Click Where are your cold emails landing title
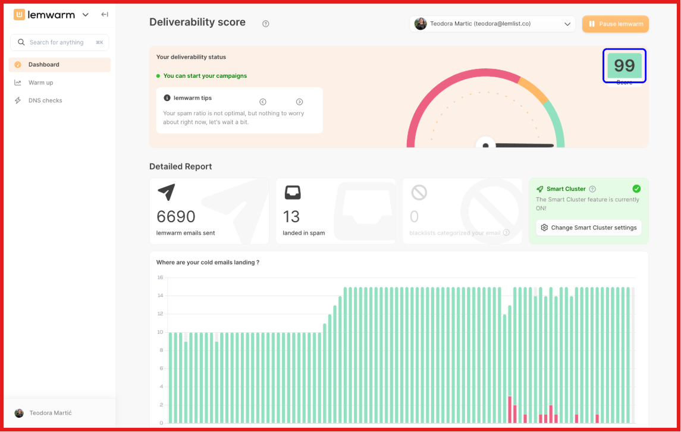The width and height of the screenshot is (681, 432). [208, 263]
